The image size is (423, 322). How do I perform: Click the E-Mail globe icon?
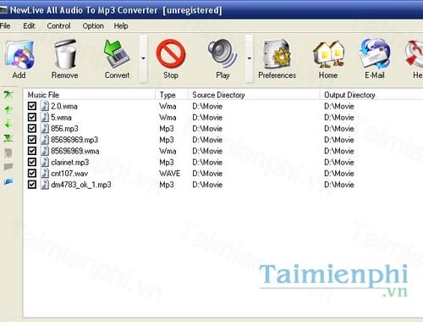click(375, 53)
